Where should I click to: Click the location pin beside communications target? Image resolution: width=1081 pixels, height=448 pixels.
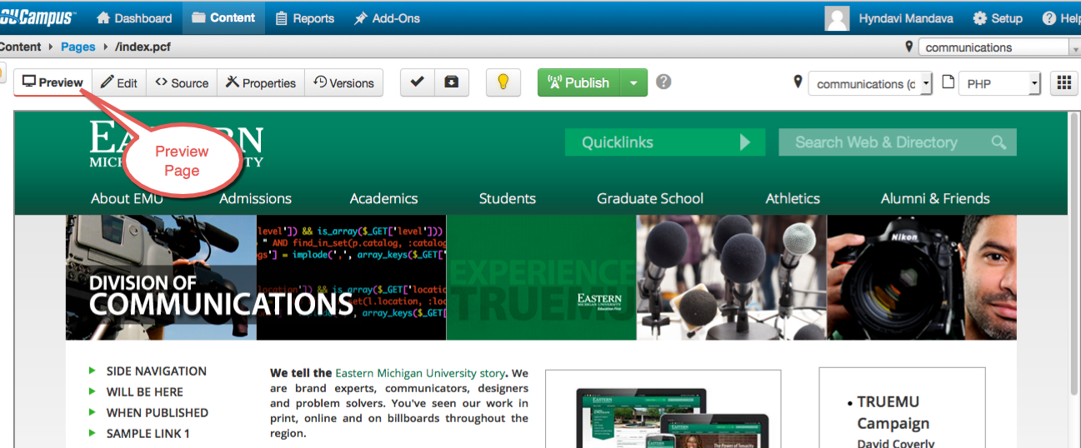[x=798, y=82]
